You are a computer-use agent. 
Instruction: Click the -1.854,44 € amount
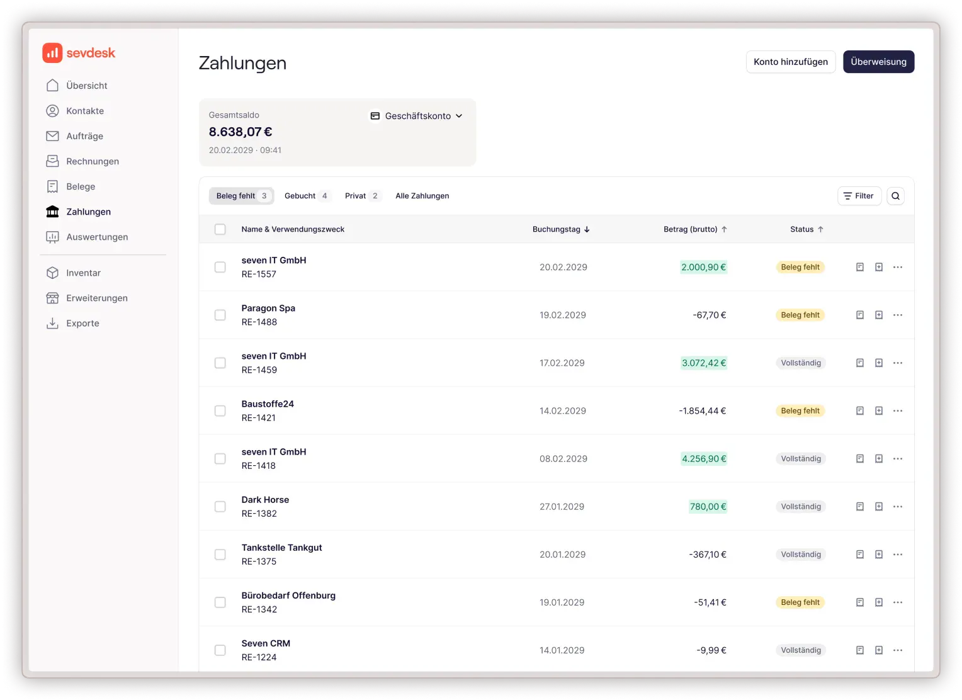(x=702, y=410)
